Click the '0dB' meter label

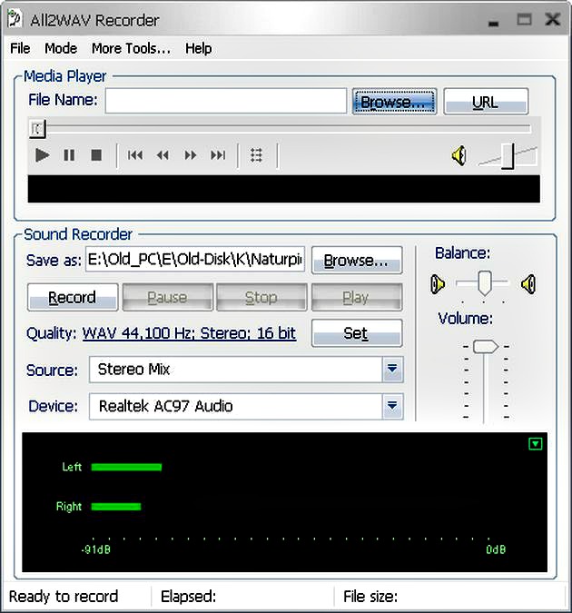point(496,549)
